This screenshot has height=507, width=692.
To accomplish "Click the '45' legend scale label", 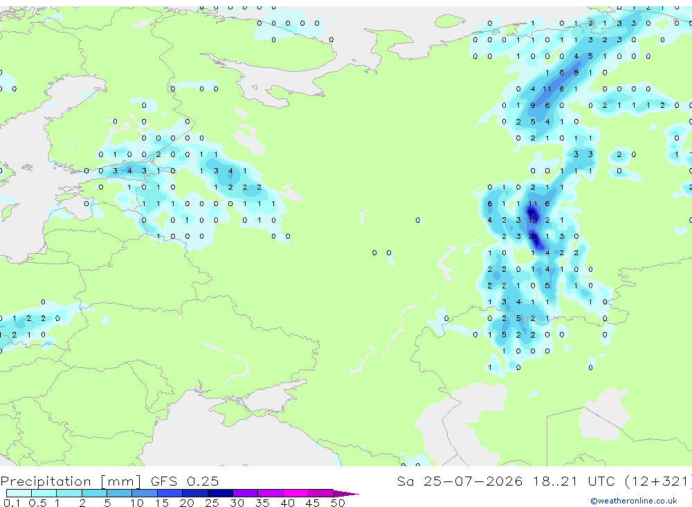I will (313, 503).
